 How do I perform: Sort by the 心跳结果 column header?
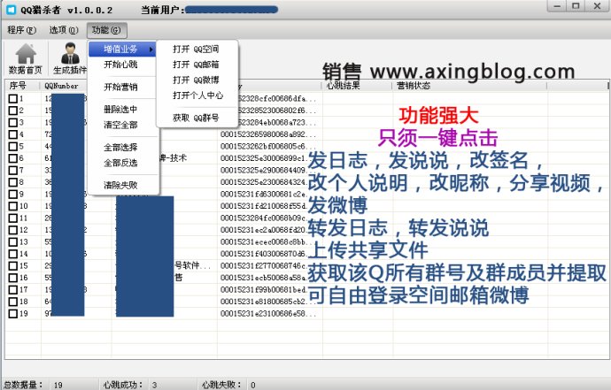357,86
